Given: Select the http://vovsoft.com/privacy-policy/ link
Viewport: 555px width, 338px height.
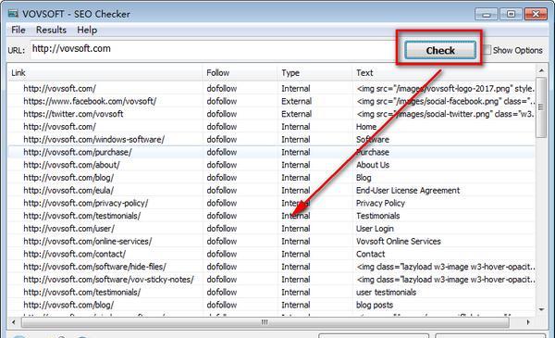Looking at the screenshot, I should click(x=86, y=204).
